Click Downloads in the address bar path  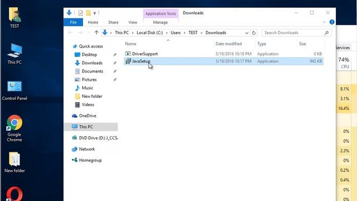coord(216,32)
